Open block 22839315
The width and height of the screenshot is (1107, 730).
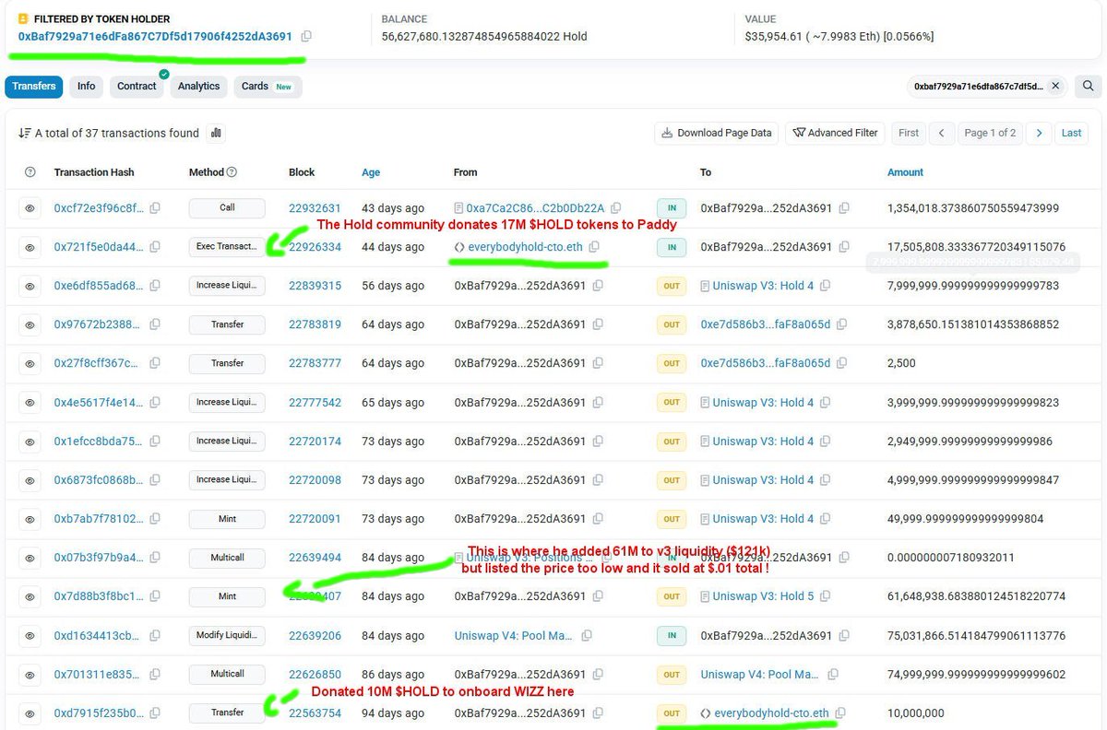coord(315,286)
